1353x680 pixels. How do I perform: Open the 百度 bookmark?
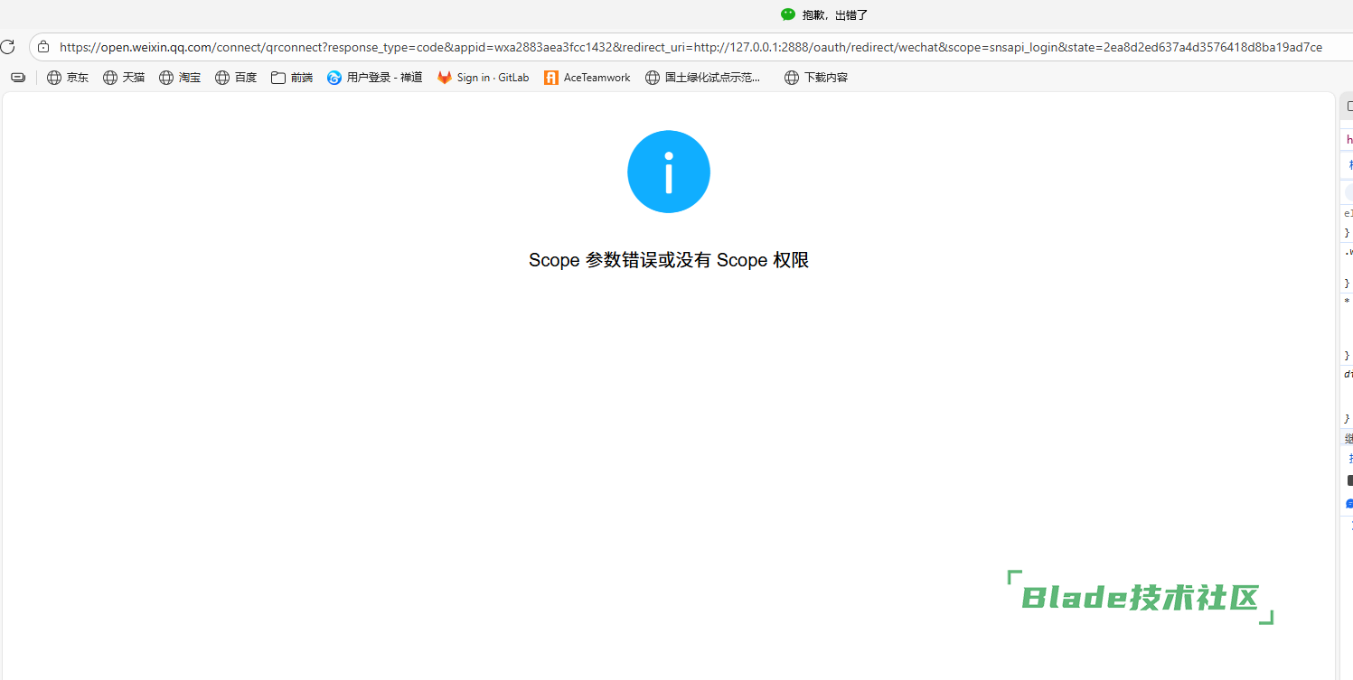pyautogui.click(x=236, y=78)
